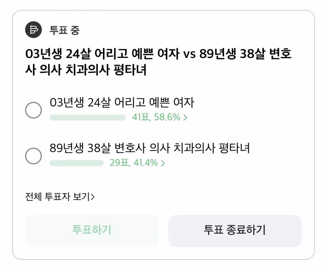Expand voter details chevron after 58.6%
Screen dimensions: 327x269
(185, 118)
